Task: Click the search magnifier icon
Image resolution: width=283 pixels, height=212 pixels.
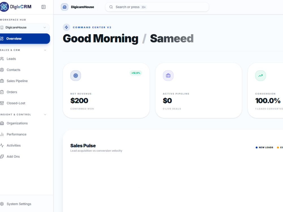Action: click(x=111, y=7)
